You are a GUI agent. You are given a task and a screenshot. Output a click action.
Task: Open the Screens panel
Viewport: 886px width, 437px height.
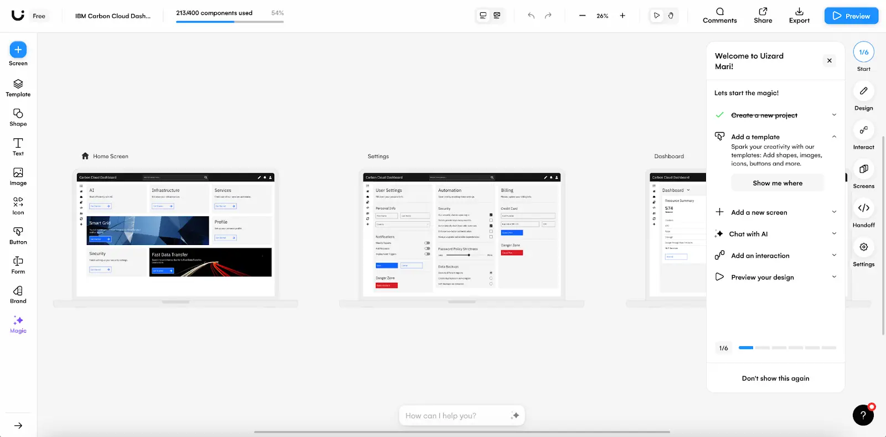864,174
